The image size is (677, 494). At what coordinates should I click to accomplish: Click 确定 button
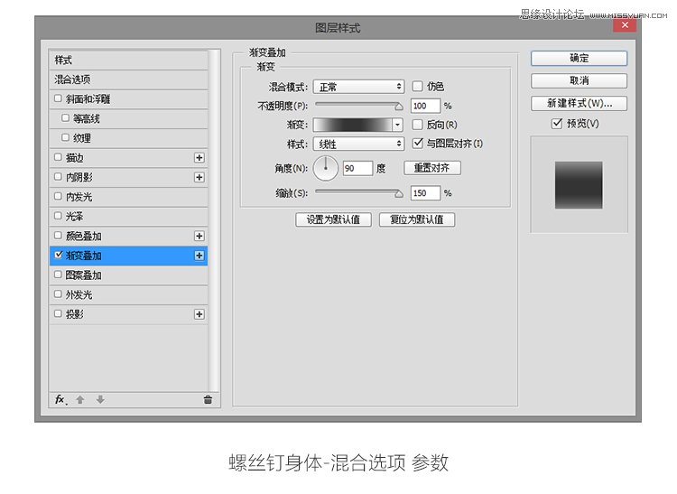[579, 59]
